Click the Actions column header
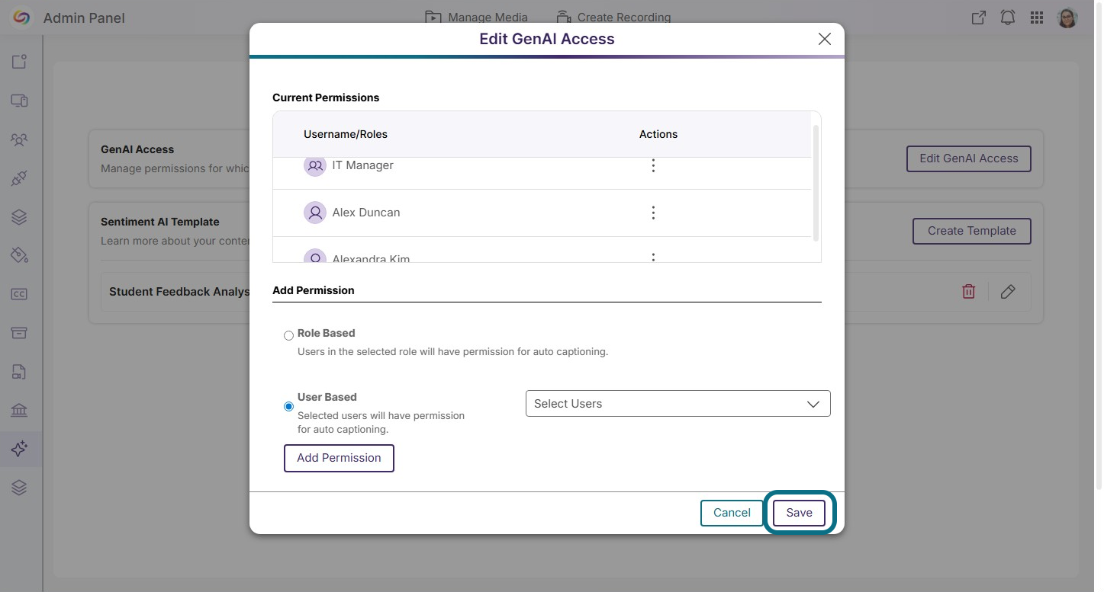1104x592 pixels. [658, 134]
